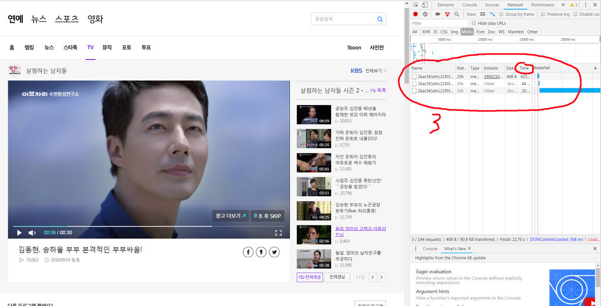The width and height of the screenshot is (601, 306).
Task: Open the 사진전 link
Action: pyautogui.click(x=377, y=48)
